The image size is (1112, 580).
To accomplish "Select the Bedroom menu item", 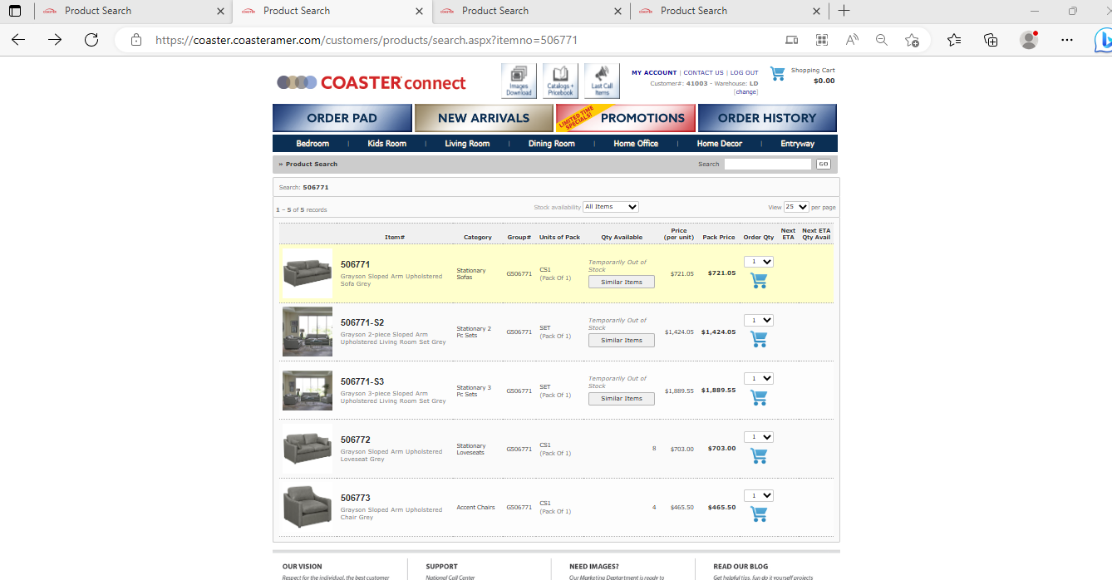I will [312, 144].
